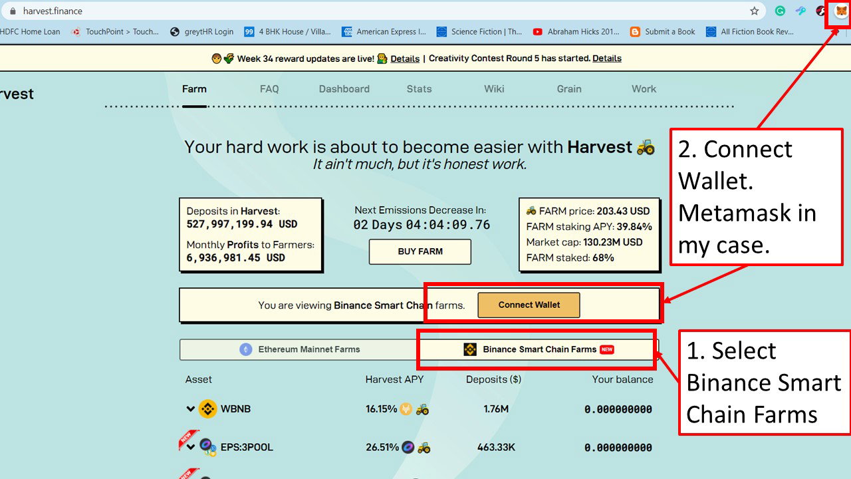Open the Grain page
The height and width of the screenshot is (479, 851).
(569, 89)
